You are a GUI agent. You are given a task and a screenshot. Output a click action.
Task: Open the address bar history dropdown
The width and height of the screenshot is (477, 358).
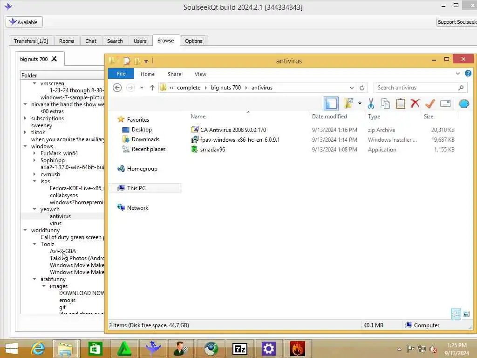352,88
